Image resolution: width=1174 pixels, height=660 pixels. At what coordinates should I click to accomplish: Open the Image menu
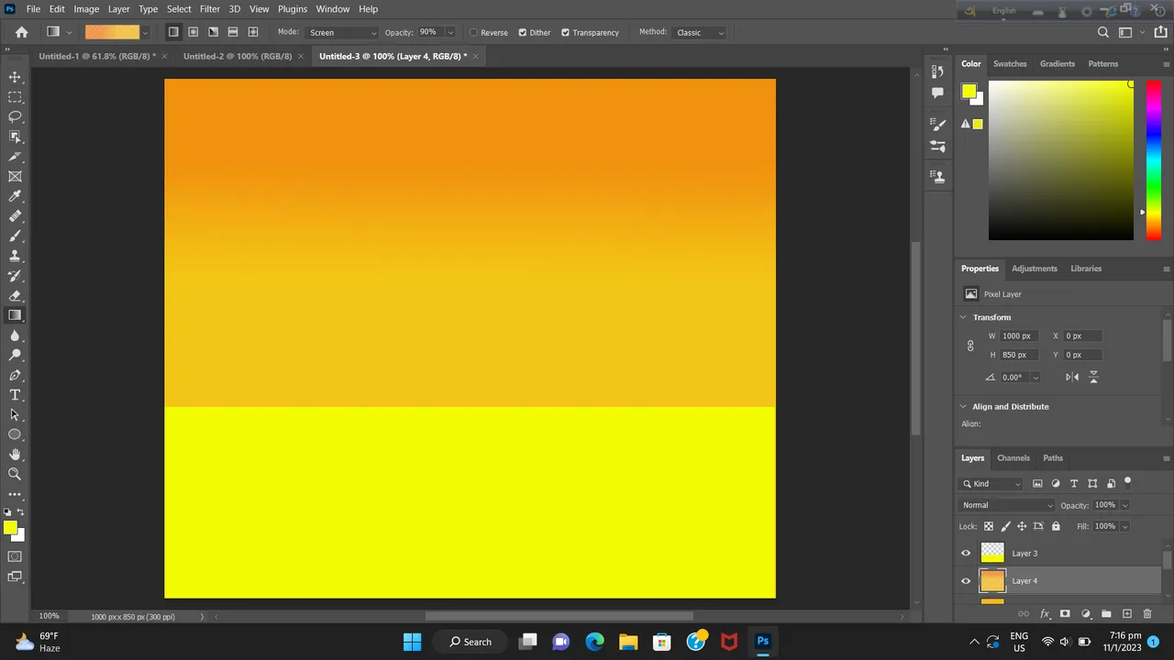coord(86,9)
